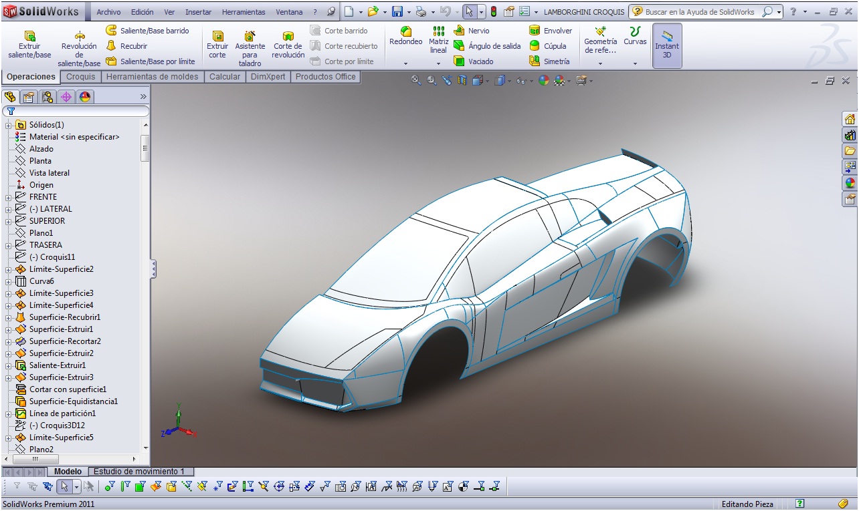
Task: Switch to Herramientas de moldes tab
Action: (152, 77)
